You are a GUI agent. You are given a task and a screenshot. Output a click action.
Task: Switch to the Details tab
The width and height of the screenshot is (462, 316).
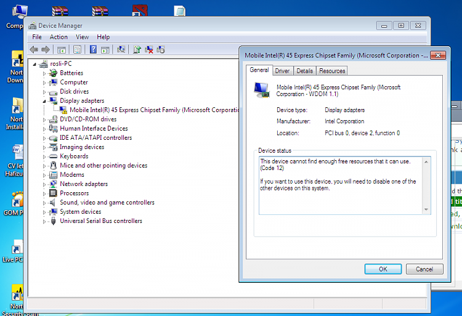pyautogui.click(x=305, y=71)
